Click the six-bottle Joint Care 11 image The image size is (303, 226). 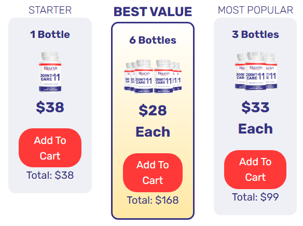(153, 76)
